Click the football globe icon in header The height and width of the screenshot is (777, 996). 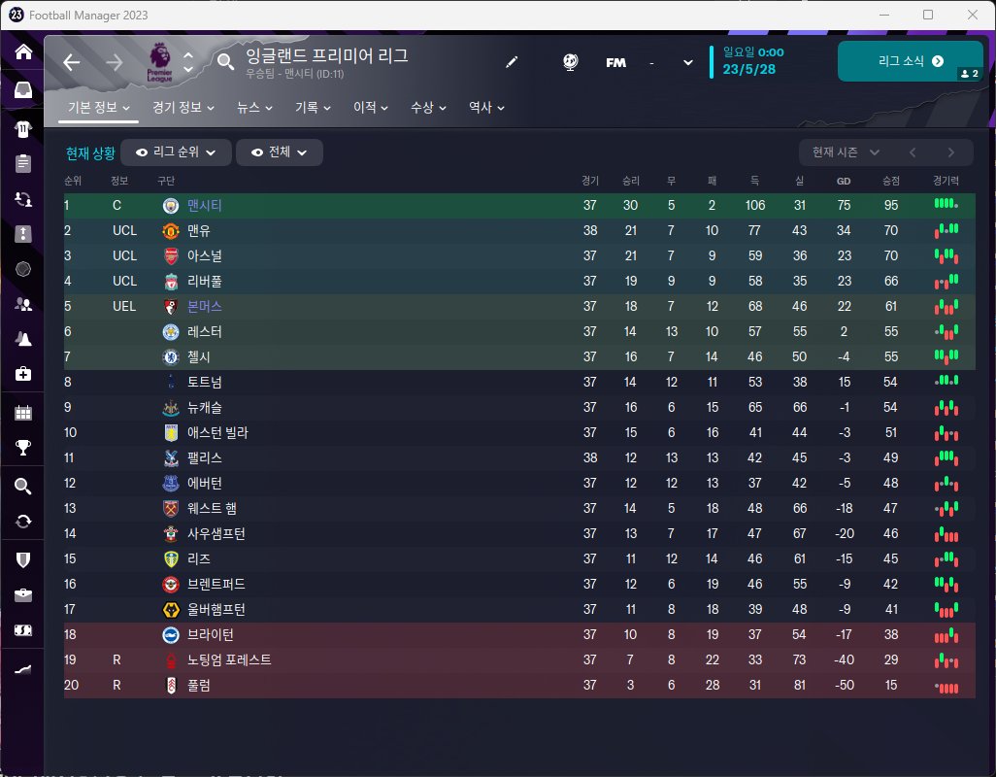point(570,62)
